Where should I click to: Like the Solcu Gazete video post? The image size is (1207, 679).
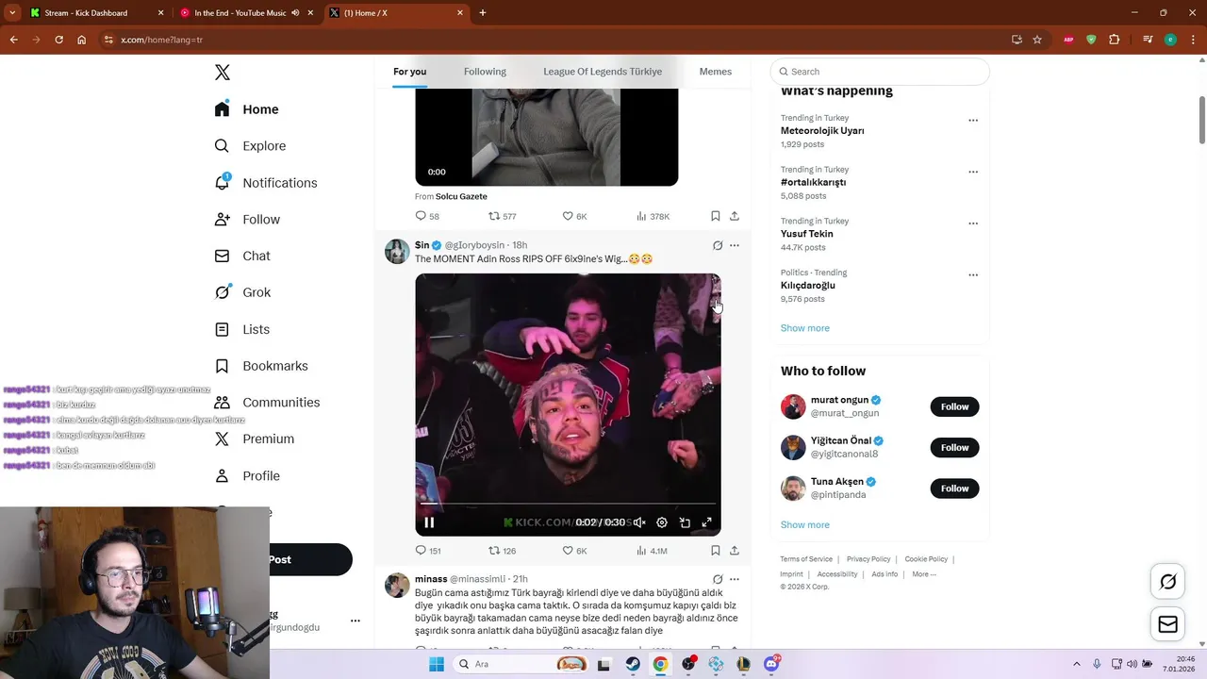574,216
